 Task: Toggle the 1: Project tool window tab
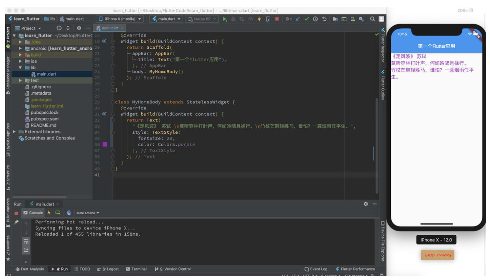click(8, 38)
